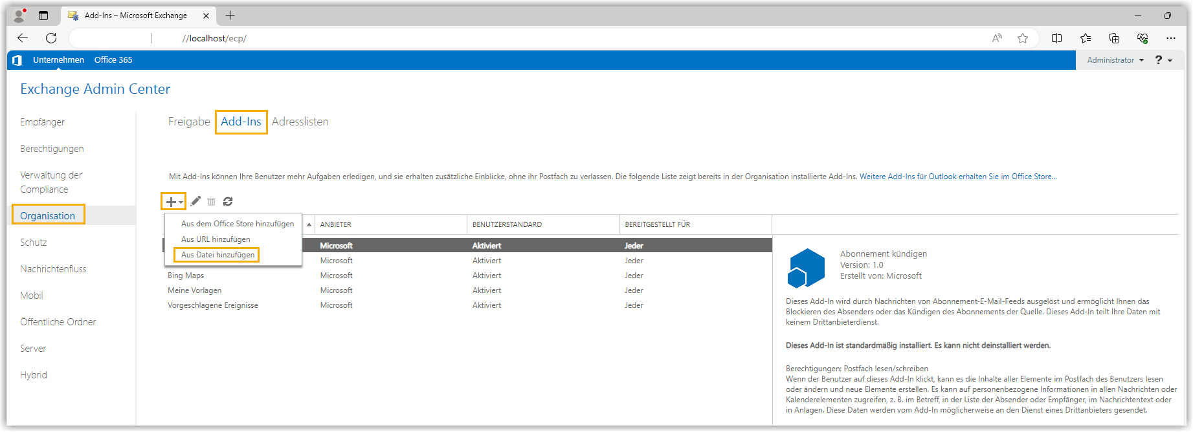1193x432 pixels.
Task: Refresh the add-ins list
Action: click(x=228, y=202)
